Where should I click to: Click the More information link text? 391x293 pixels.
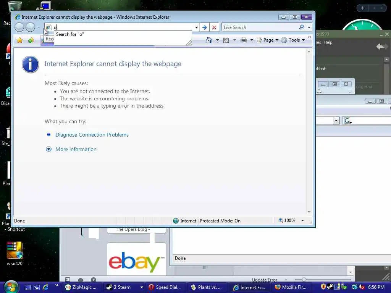(x=76, y=149)
